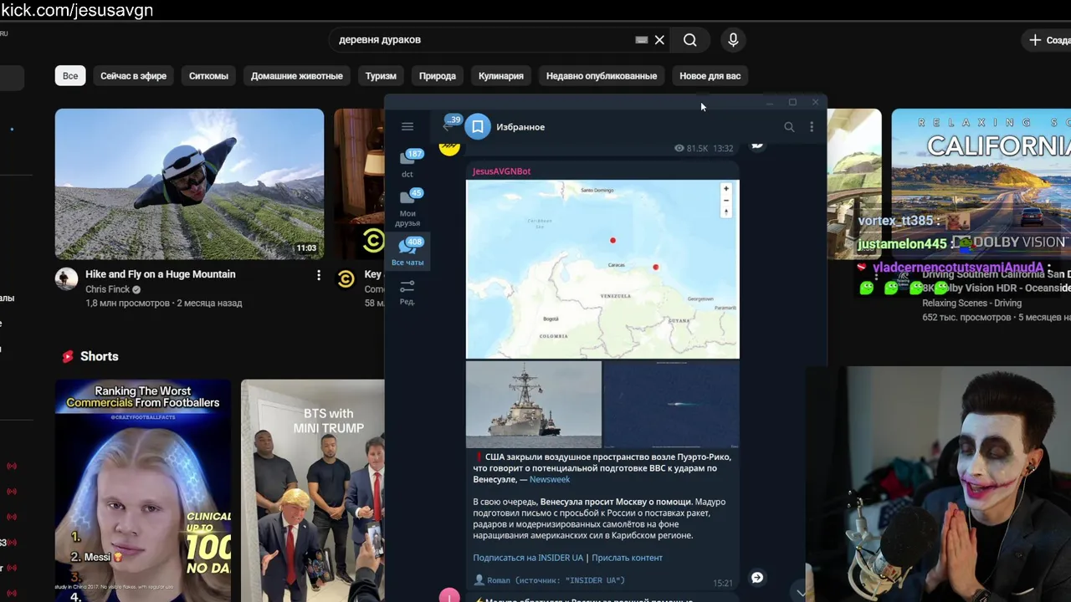Open the warship photo in the Telegram post

coord(534,405)
